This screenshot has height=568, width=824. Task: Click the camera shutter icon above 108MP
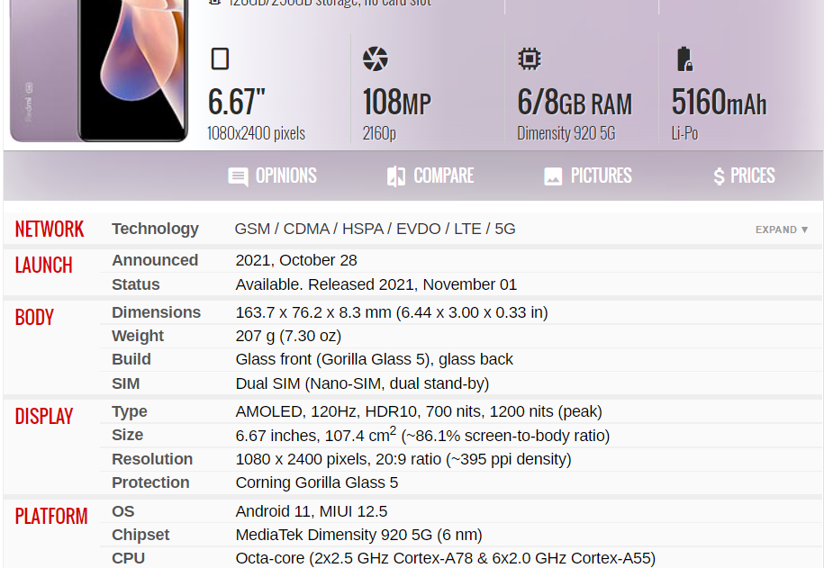click(376, 59)
